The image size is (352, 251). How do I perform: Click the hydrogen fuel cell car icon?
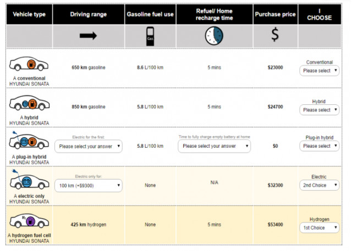pos(29,221)
